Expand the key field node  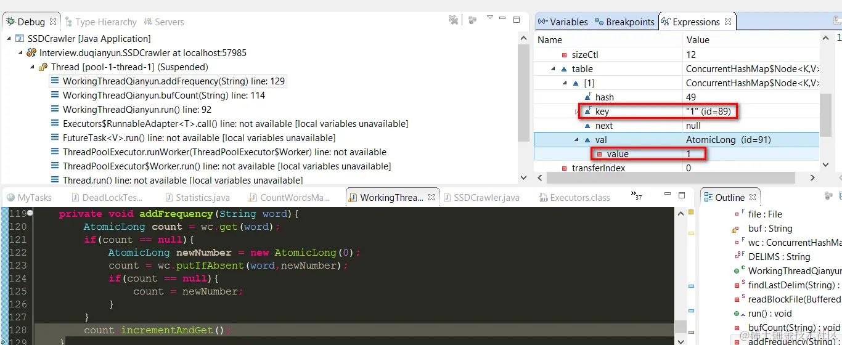576,112
